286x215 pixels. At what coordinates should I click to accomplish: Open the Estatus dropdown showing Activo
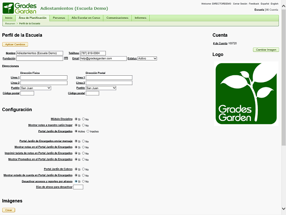147,58
